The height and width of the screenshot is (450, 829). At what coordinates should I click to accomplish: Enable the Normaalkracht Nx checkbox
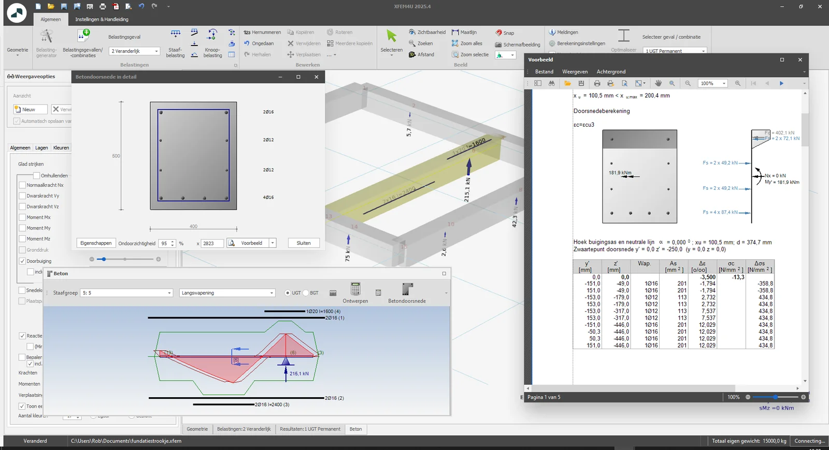[22, 185]
